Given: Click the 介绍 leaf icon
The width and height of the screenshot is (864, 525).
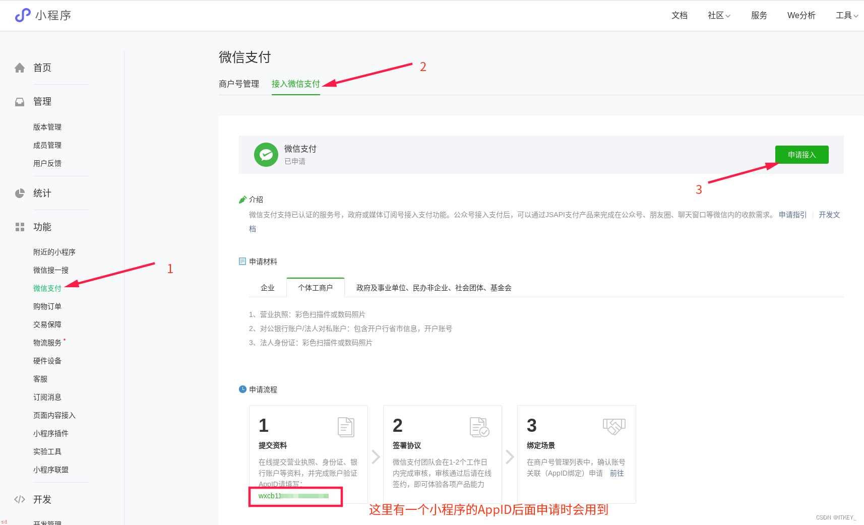Looking at the screenshot, I should coord(242,200).
